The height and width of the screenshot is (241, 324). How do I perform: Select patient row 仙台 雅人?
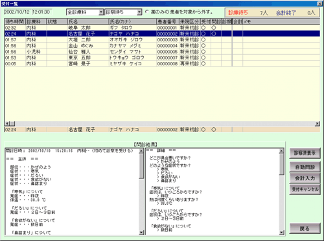pos(162,52)
